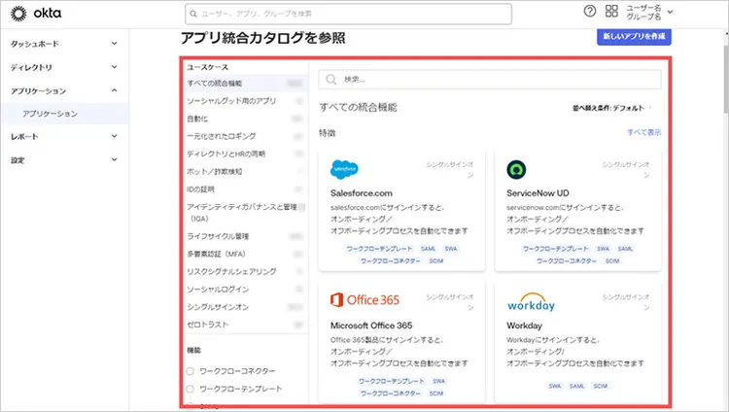Select ボット／詐欺検知 use case
The height and width of the screenshot is (412, 729).
point(215,172)
